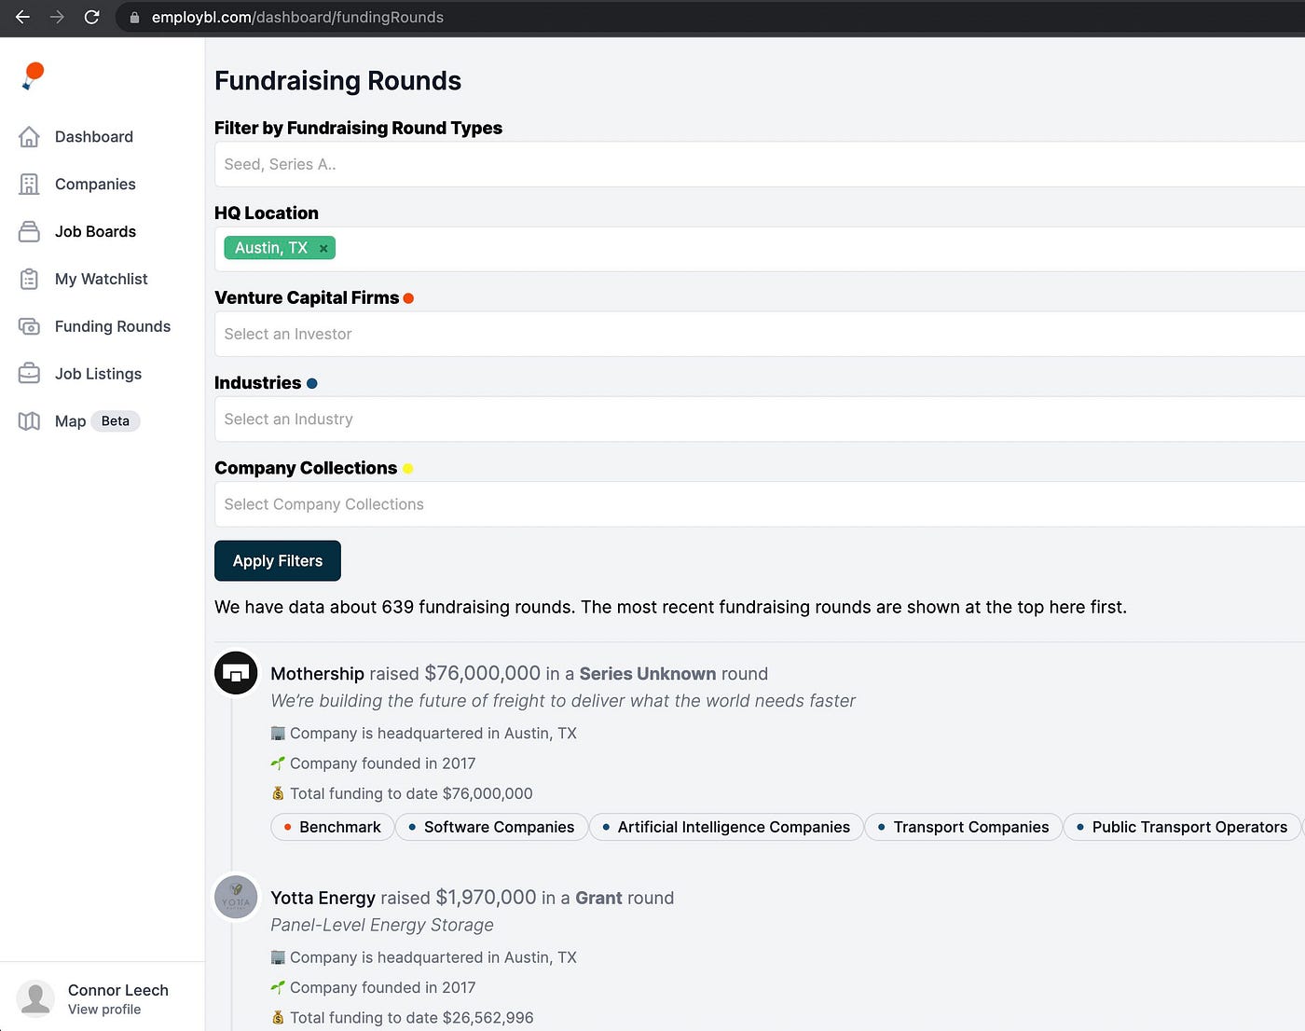This screenshot has height=1031, width=1305.
Task: Open the View profile link
Action: (104, 1010)
